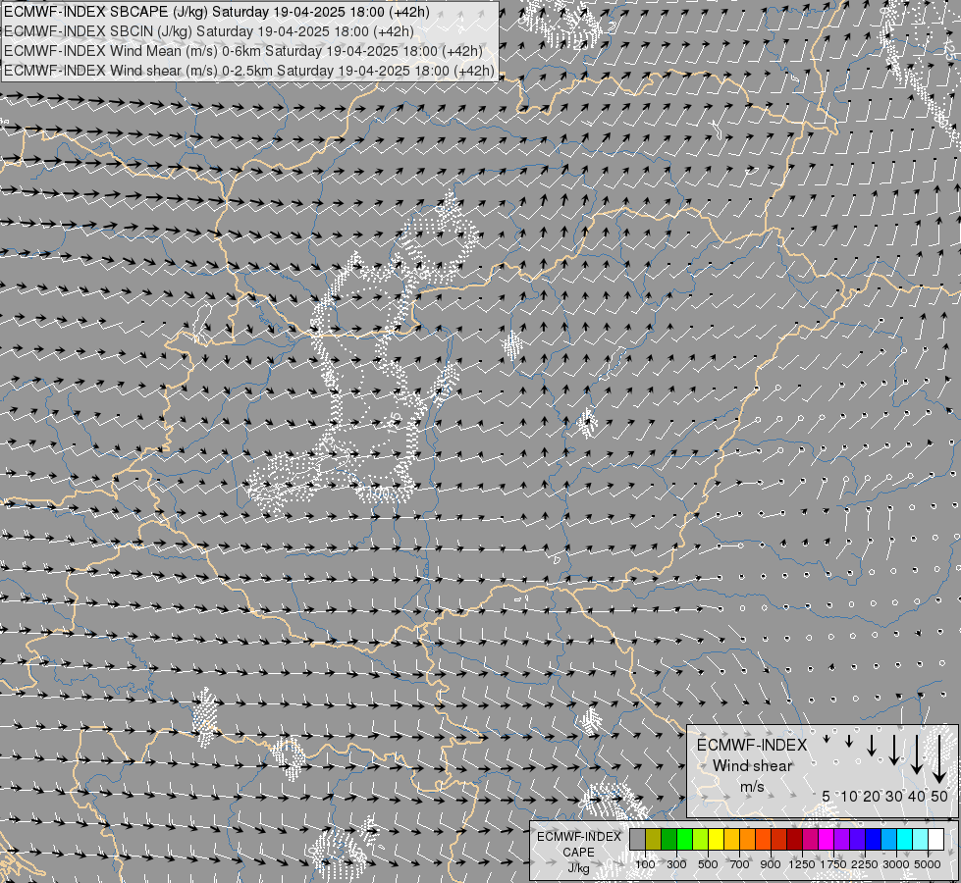Pick the pale cyan CAPE swatch before 5000
This screenshot has height=883, width=961.
point(921,840)
